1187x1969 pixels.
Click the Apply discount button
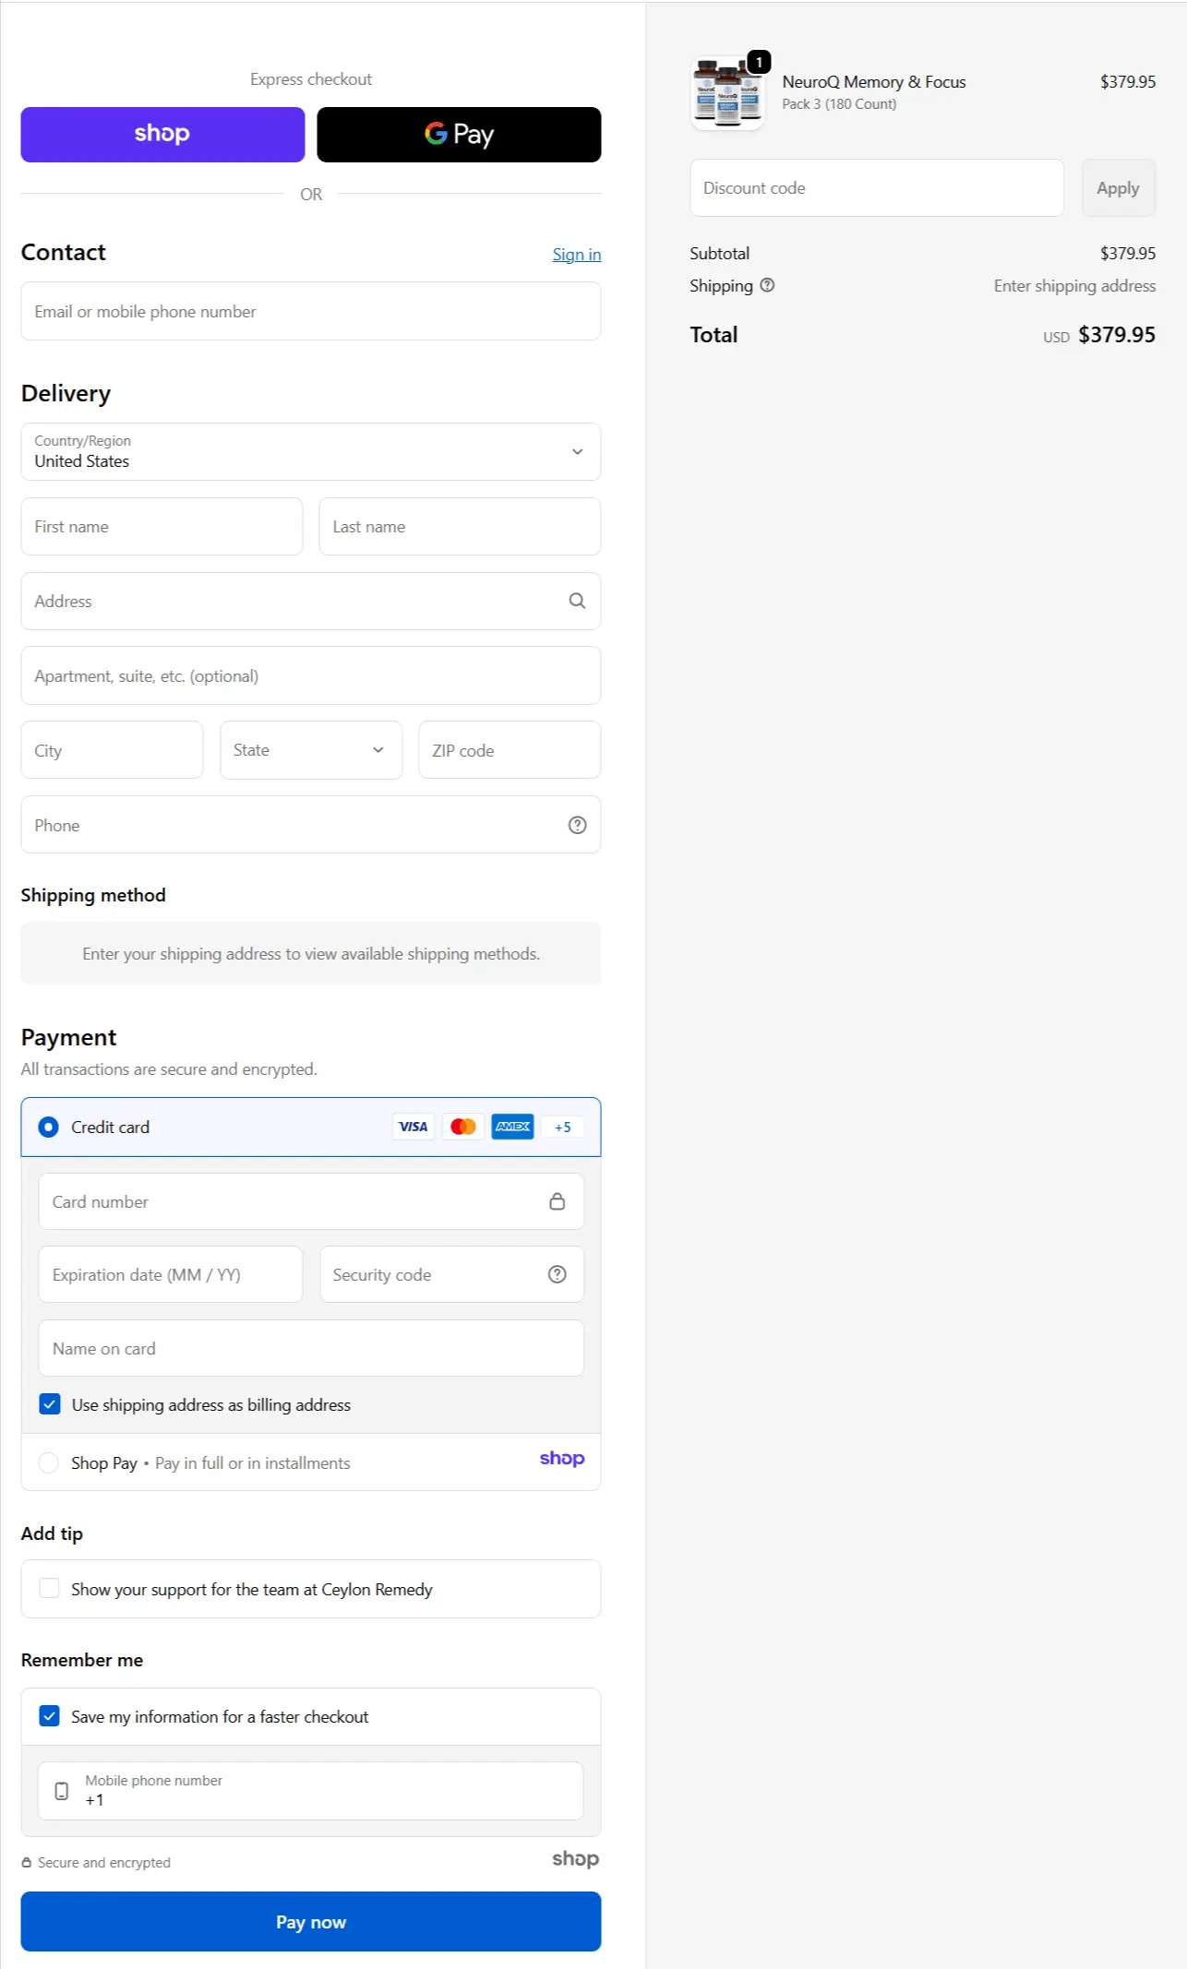pos(1118,188)
